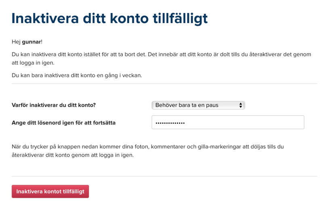Open the deactivation reason dropdown

point(198,105)
